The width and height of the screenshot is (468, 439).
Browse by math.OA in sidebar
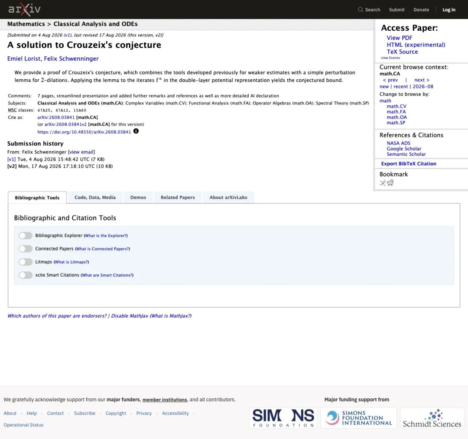click(396, 117)
